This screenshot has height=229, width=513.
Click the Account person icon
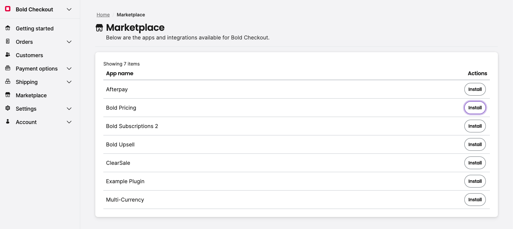tap(7, 122)
